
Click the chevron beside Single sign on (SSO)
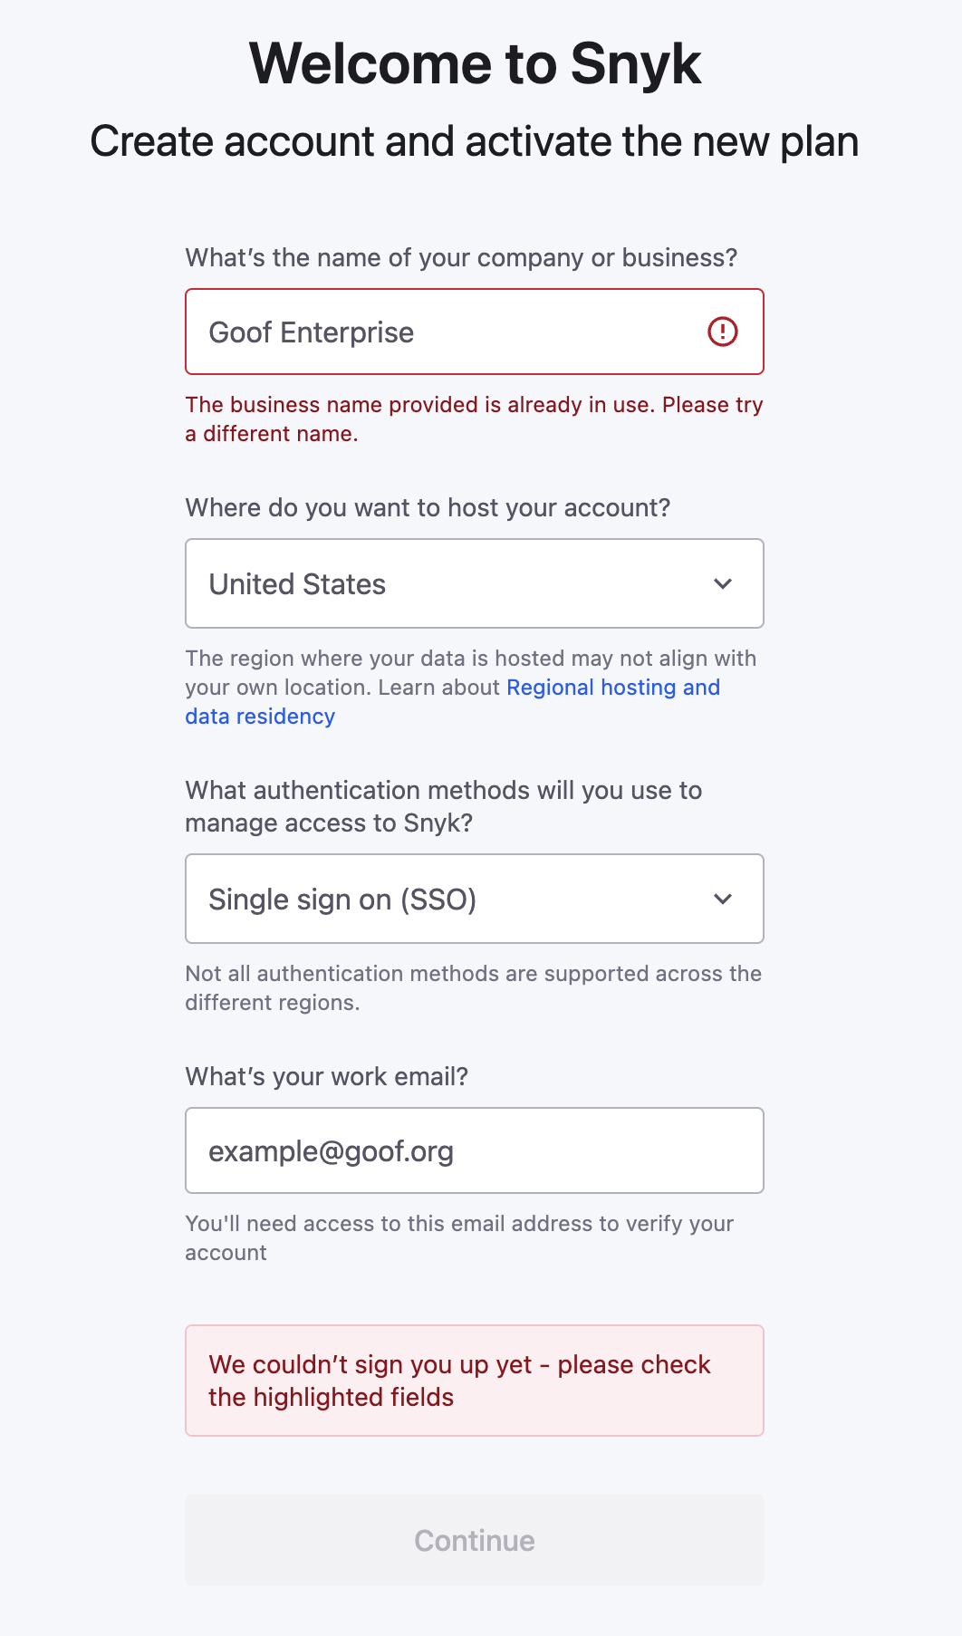(x=722, y=899)
